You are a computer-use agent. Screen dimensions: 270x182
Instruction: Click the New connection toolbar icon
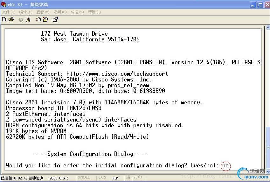click(x=4, y=19)
